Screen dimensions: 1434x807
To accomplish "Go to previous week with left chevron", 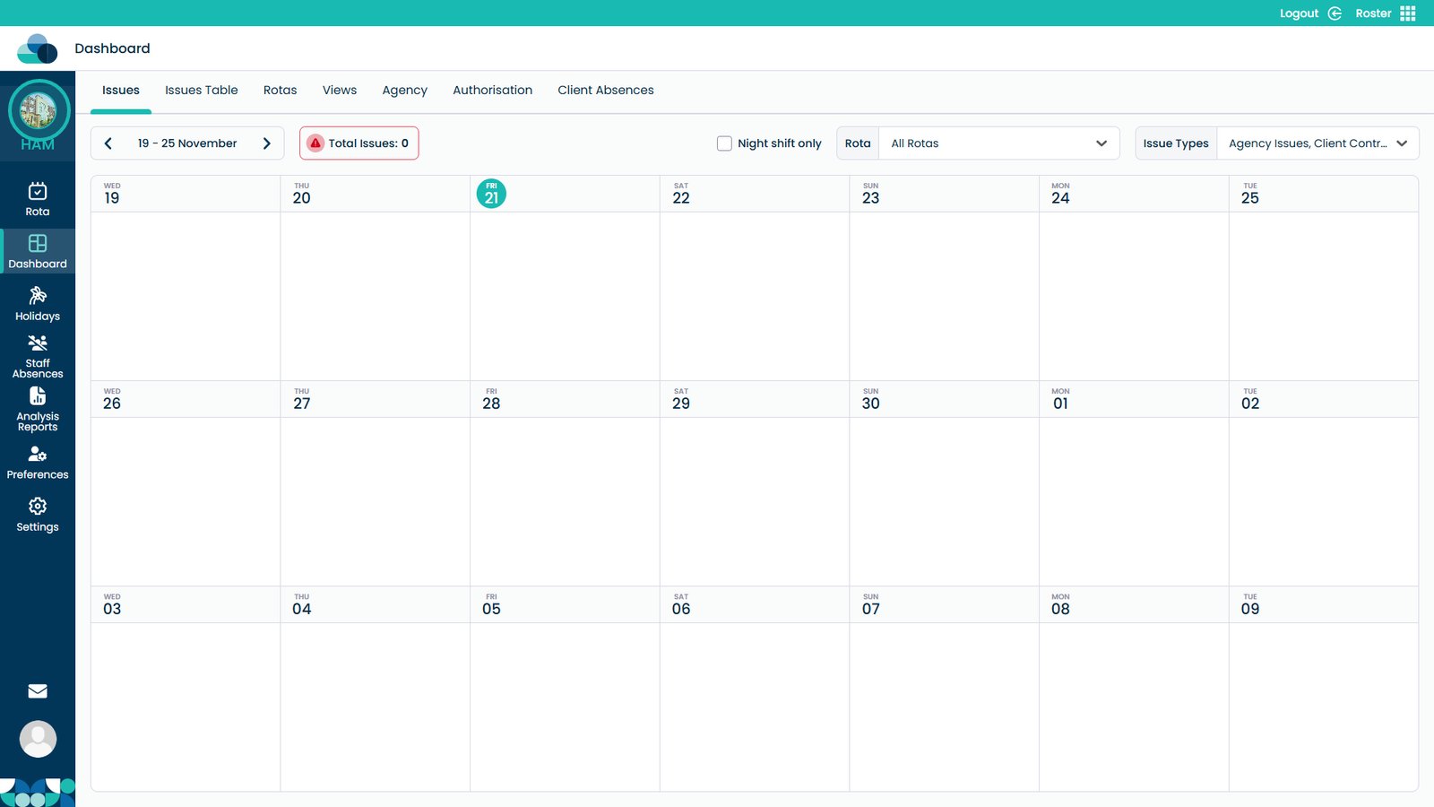I will (108, 143).
